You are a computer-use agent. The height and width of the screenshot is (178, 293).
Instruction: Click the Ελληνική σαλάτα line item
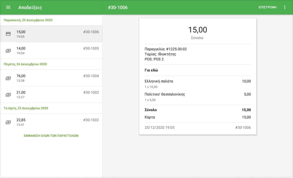coord(159,81)
